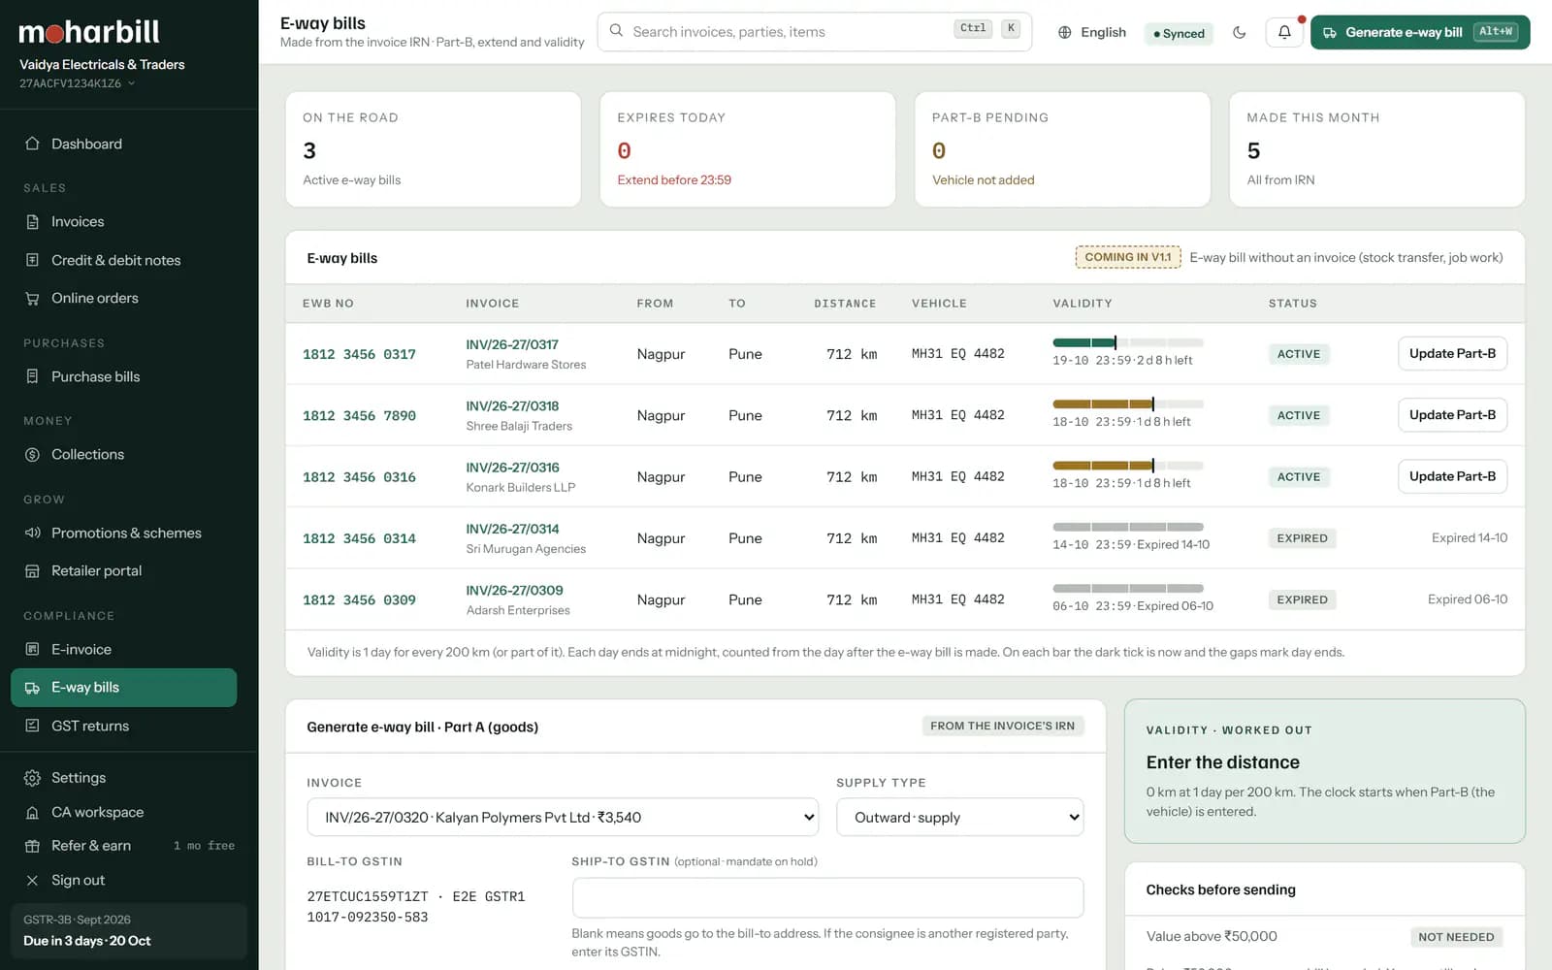Open Promotions & schemes menu item
This screenshot has height=970, width=1552.
[123, 533]
